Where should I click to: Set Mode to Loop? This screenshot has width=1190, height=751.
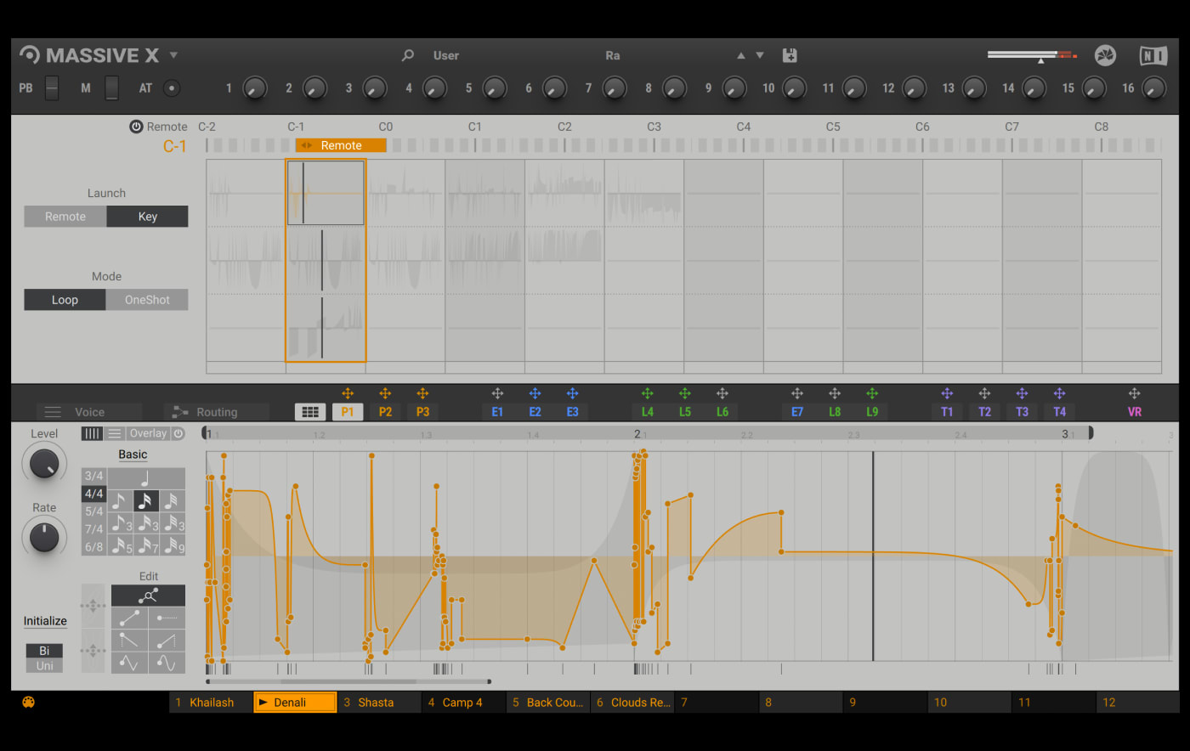point(65,300)
